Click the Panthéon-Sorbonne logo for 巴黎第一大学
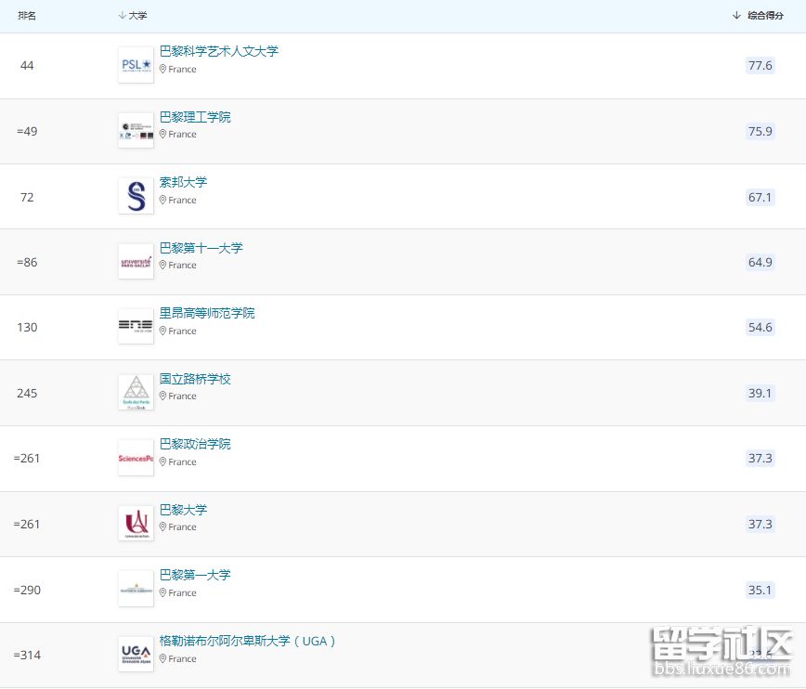Screen dimensions: 806x689 pos(136,589)
